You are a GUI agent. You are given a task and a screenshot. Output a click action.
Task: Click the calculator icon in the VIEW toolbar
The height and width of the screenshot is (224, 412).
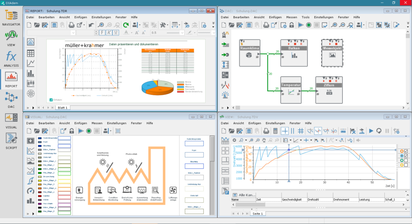[275, 131]
